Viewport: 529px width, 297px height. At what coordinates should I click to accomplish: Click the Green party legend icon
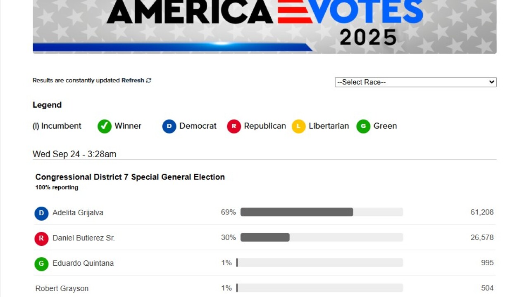(363, 126)
